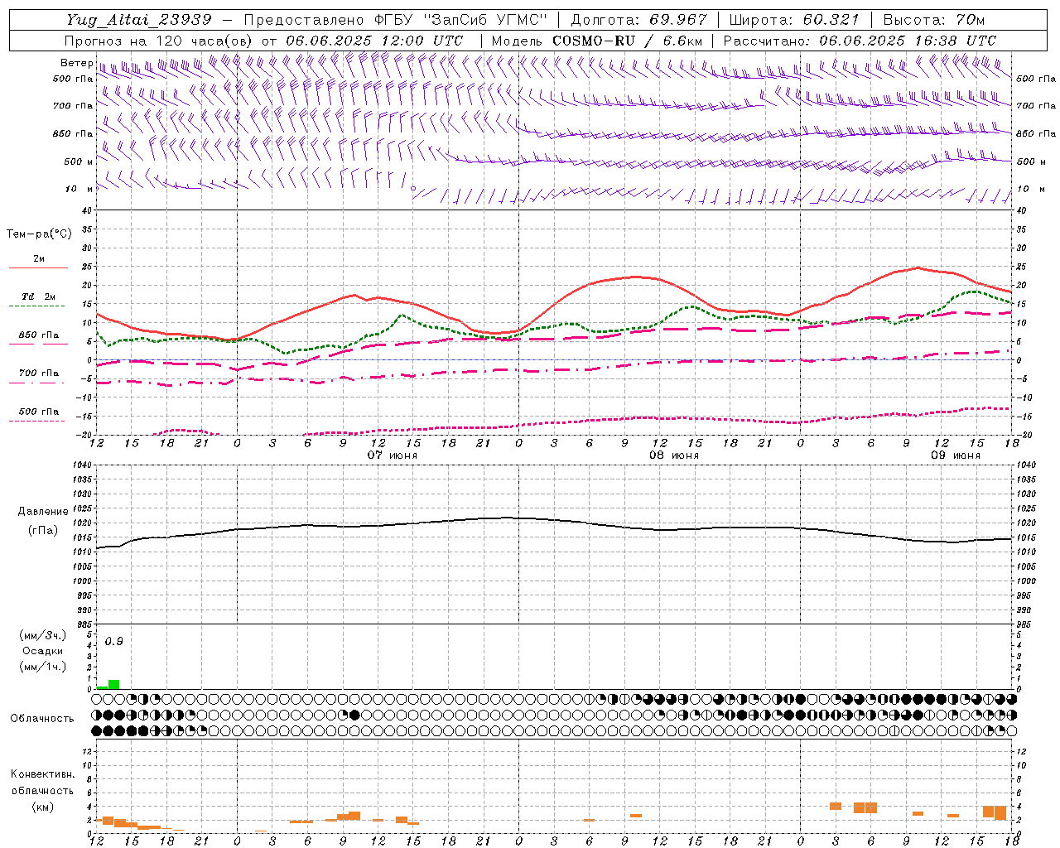Click the Td 2м dew point legend entry
Viewport: 1060px width, 848px height.
coord(39,296)
